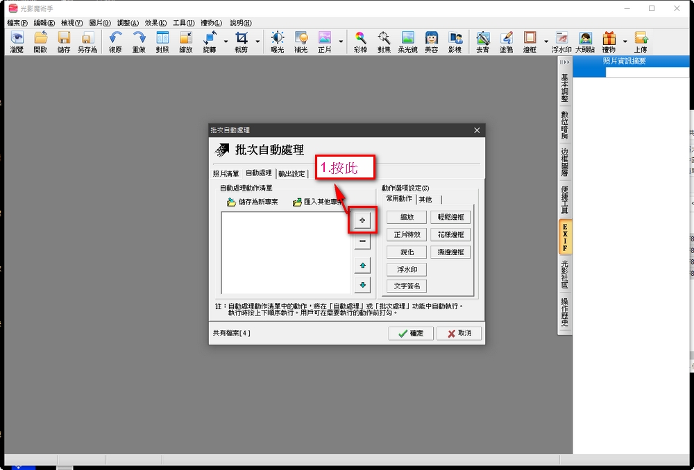Open the 調整 menu in menu bar

128,23
